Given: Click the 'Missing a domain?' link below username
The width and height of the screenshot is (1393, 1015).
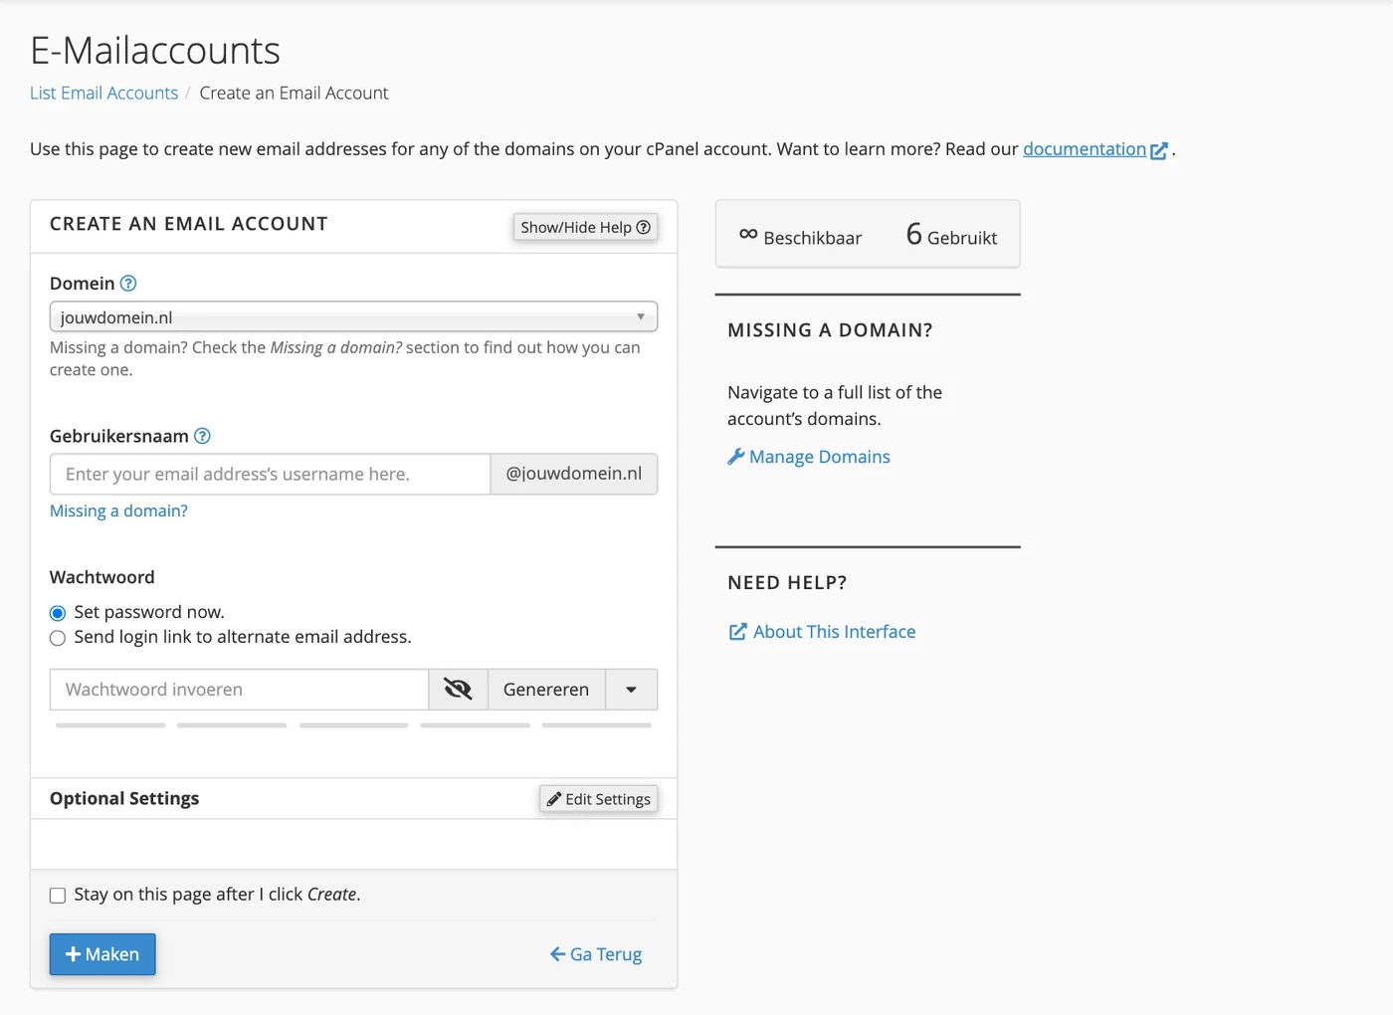Looking at the screenshot, I should click(x=118, y=510).
